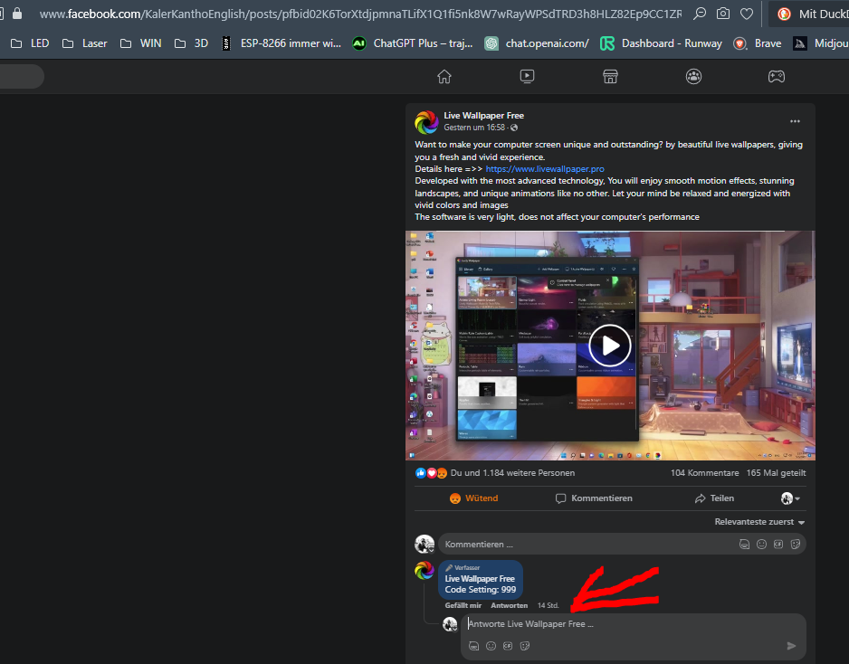Open the WIN bookmarks folder
Screen dimensions: 849x664
[141, 43]
